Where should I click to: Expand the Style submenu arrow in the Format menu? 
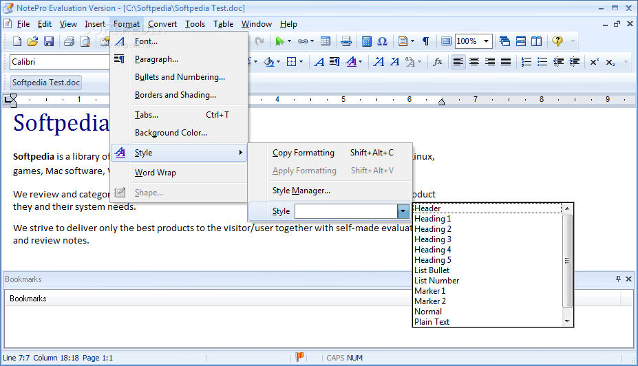tap(240, 153)
